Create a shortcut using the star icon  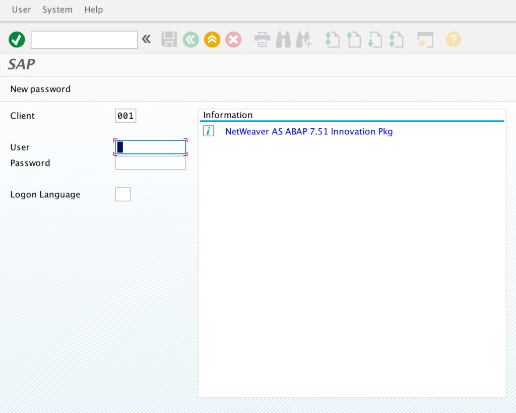tap(425, 39)
